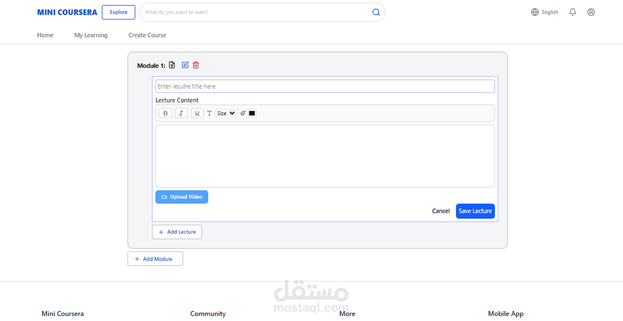
Task: Click the search magnifier icon
Action: click(376, 12)
